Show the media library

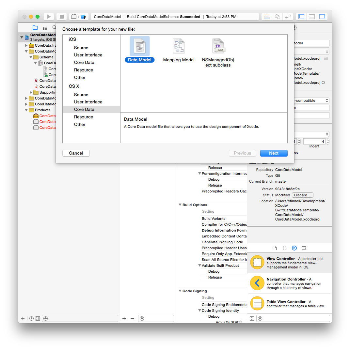[304, 248]
